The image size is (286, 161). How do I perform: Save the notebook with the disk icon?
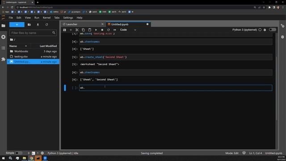[x=64, y=30]
